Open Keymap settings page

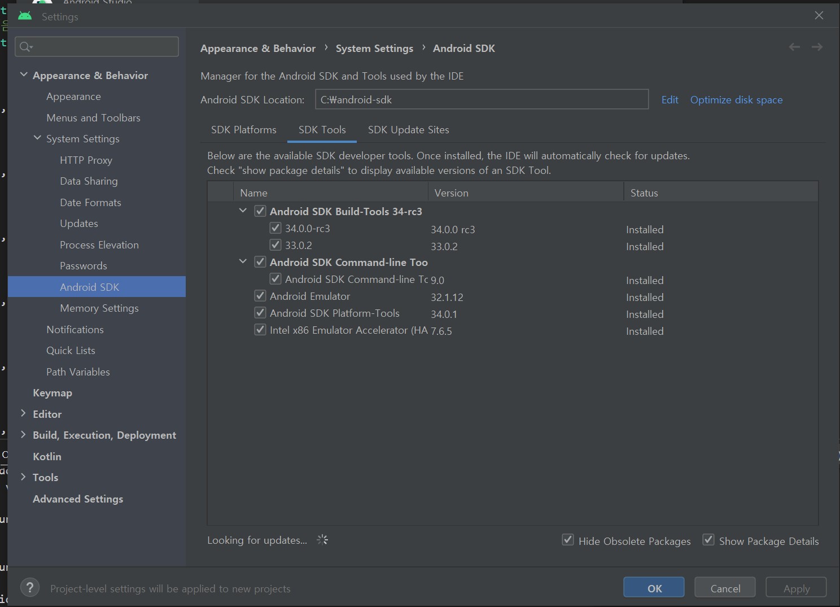(x=53, y=393)
